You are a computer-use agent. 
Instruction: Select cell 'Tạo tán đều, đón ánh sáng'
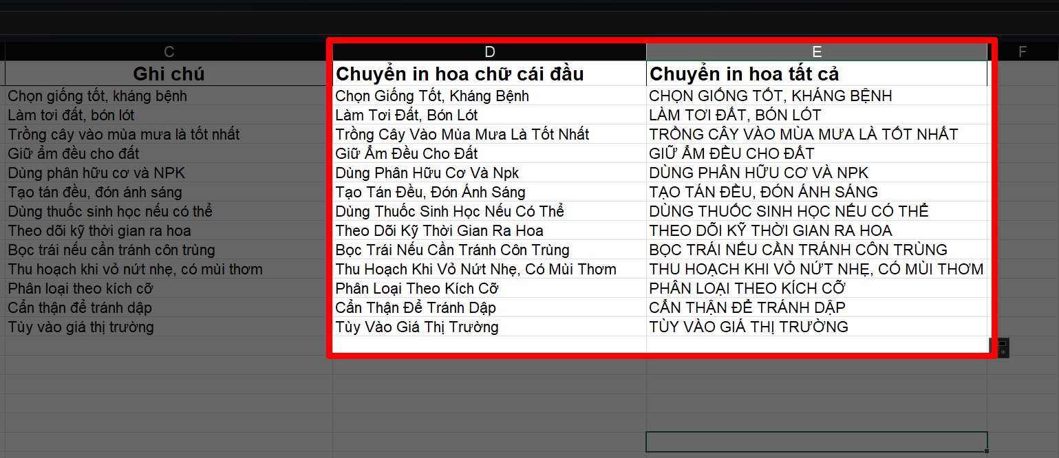169,192
